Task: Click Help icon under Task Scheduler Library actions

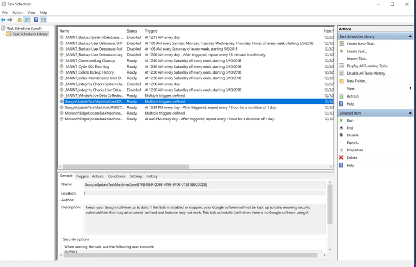Action: click(x=341, y=104)
